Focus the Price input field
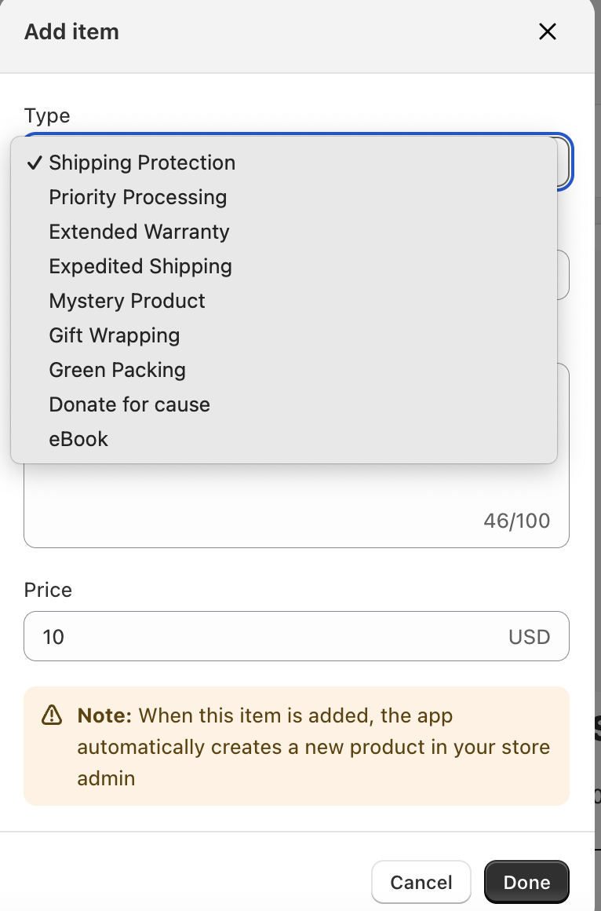The height and width of the screenshot is (911, 601). click(259, 636)
